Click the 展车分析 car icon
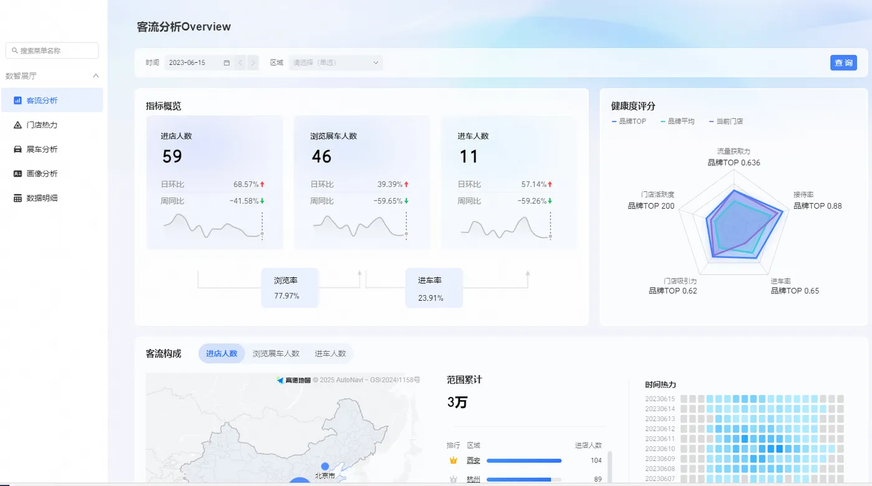 point(17,150)
